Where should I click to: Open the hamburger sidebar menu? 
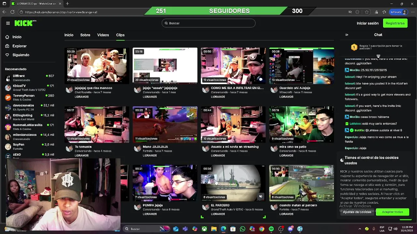click(x=8, y=23)
